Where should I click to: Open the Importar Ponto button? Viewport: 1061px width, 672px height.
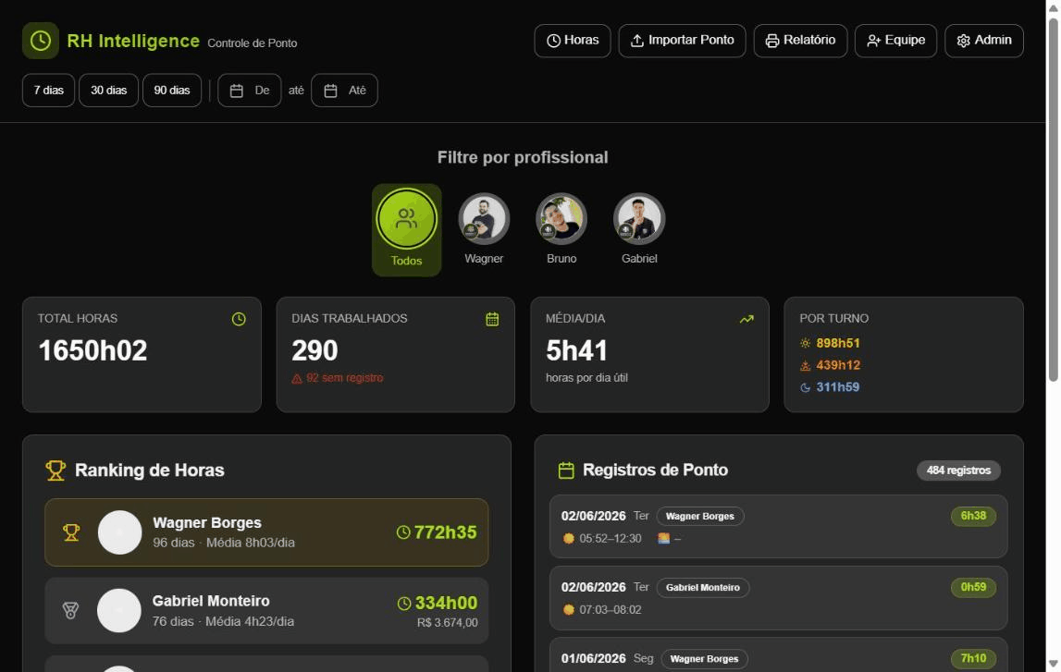tap(682, 41)
